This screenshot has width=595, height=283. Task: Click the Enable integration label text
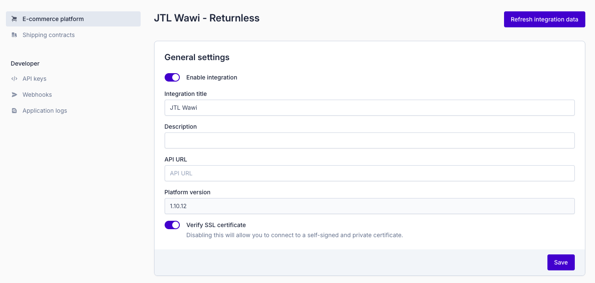(211, 77)
